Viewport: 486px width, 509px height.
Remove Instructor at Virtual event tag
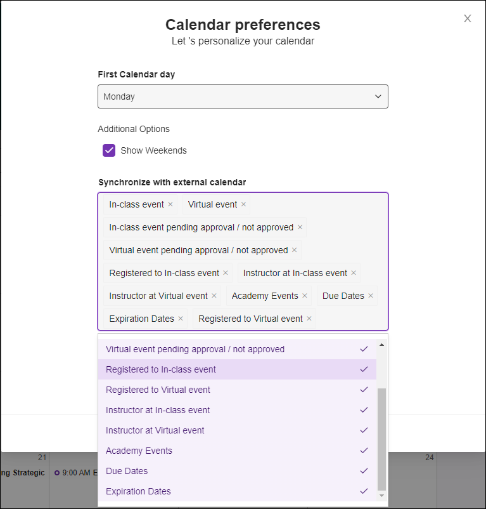tap(214, 296)
